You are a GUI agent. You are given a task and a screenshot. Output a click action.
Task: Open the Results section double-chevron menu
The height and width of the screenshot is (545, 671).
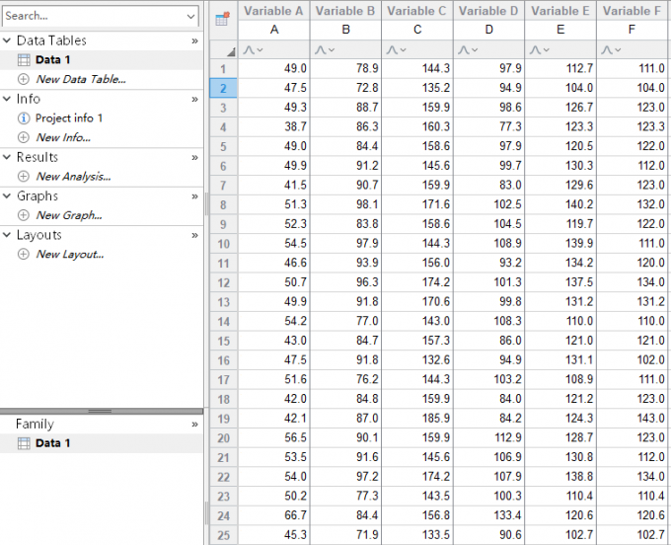[x=194, y=157]
